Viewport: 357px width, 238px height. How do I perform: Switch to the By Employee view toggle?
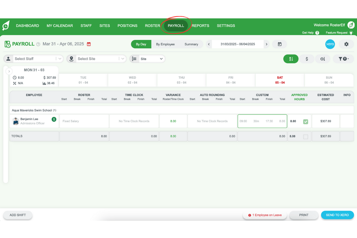(x=165, y=44)
